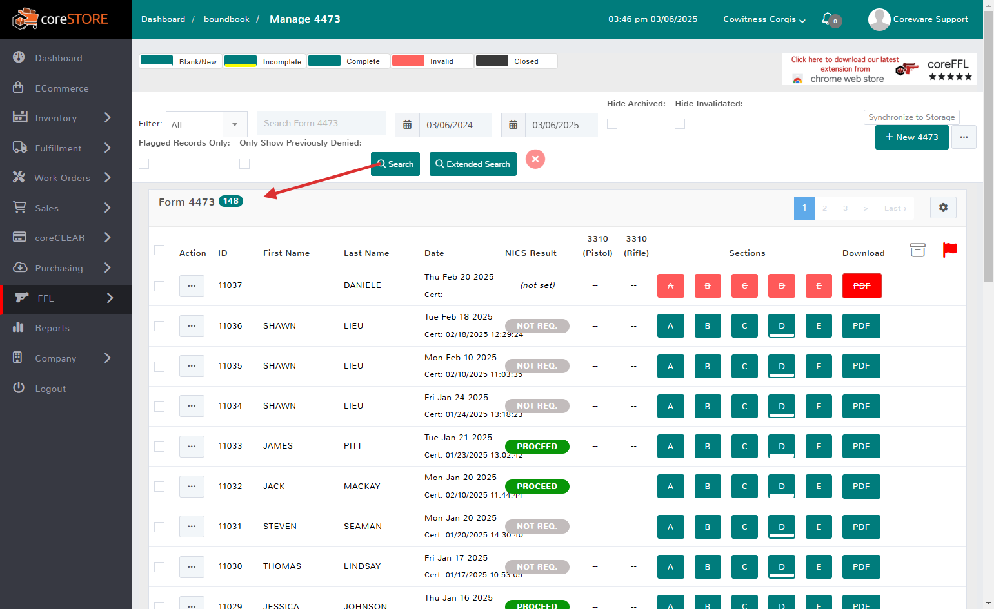This screenshot has width=994, height=609.
Task: Open the table settings gear icon
Action: (943, 208)
